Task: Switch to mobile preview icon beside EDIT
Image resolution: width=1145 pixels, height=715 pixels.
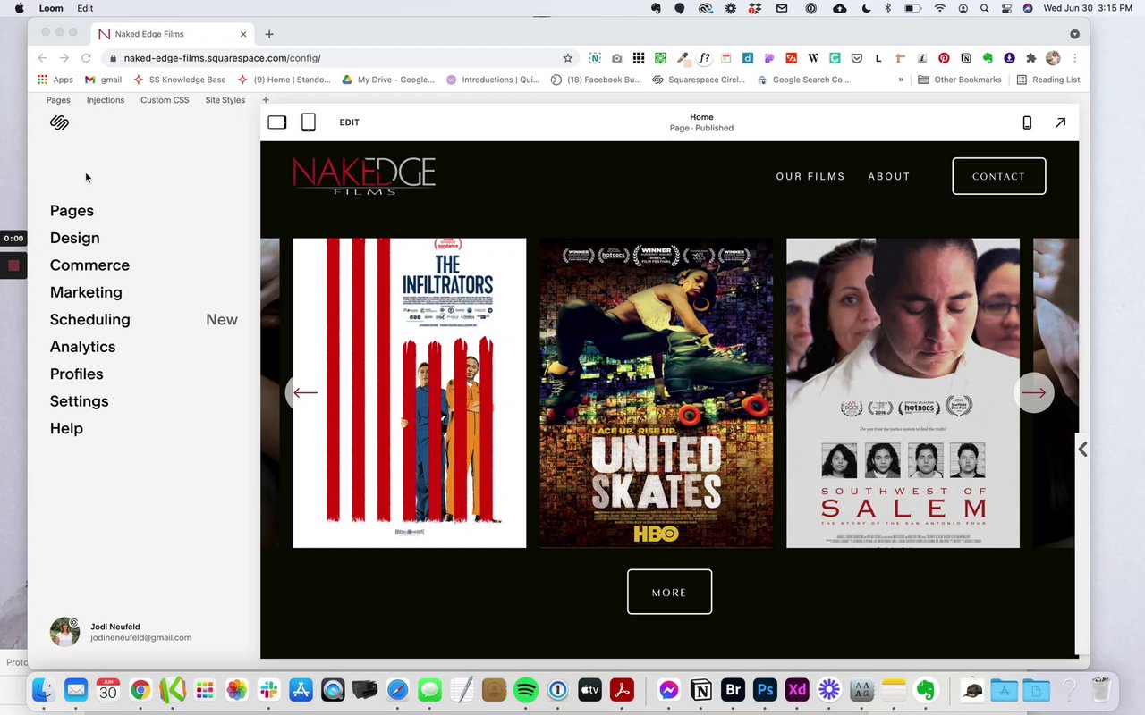Action: (x=309, y=122)
